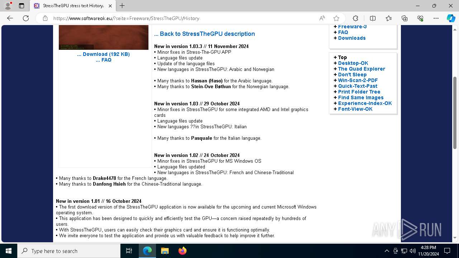Viewport: 459px width, 258px height.
Task: Open the FAQ link under the thumbnail
Action: coord(104,60)
